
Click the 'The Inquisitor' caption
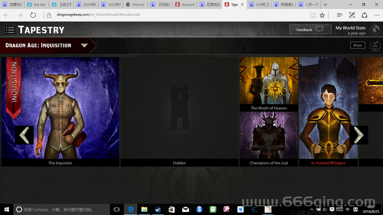(60, 163)
